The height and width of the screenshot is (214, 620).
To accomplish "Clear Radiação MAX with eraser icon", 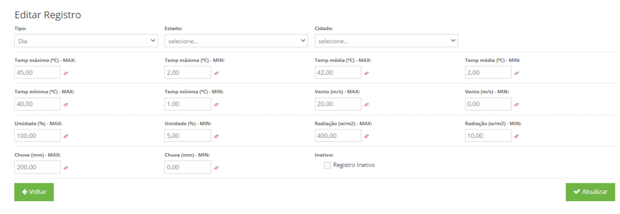I will click(x=366, y=136).
